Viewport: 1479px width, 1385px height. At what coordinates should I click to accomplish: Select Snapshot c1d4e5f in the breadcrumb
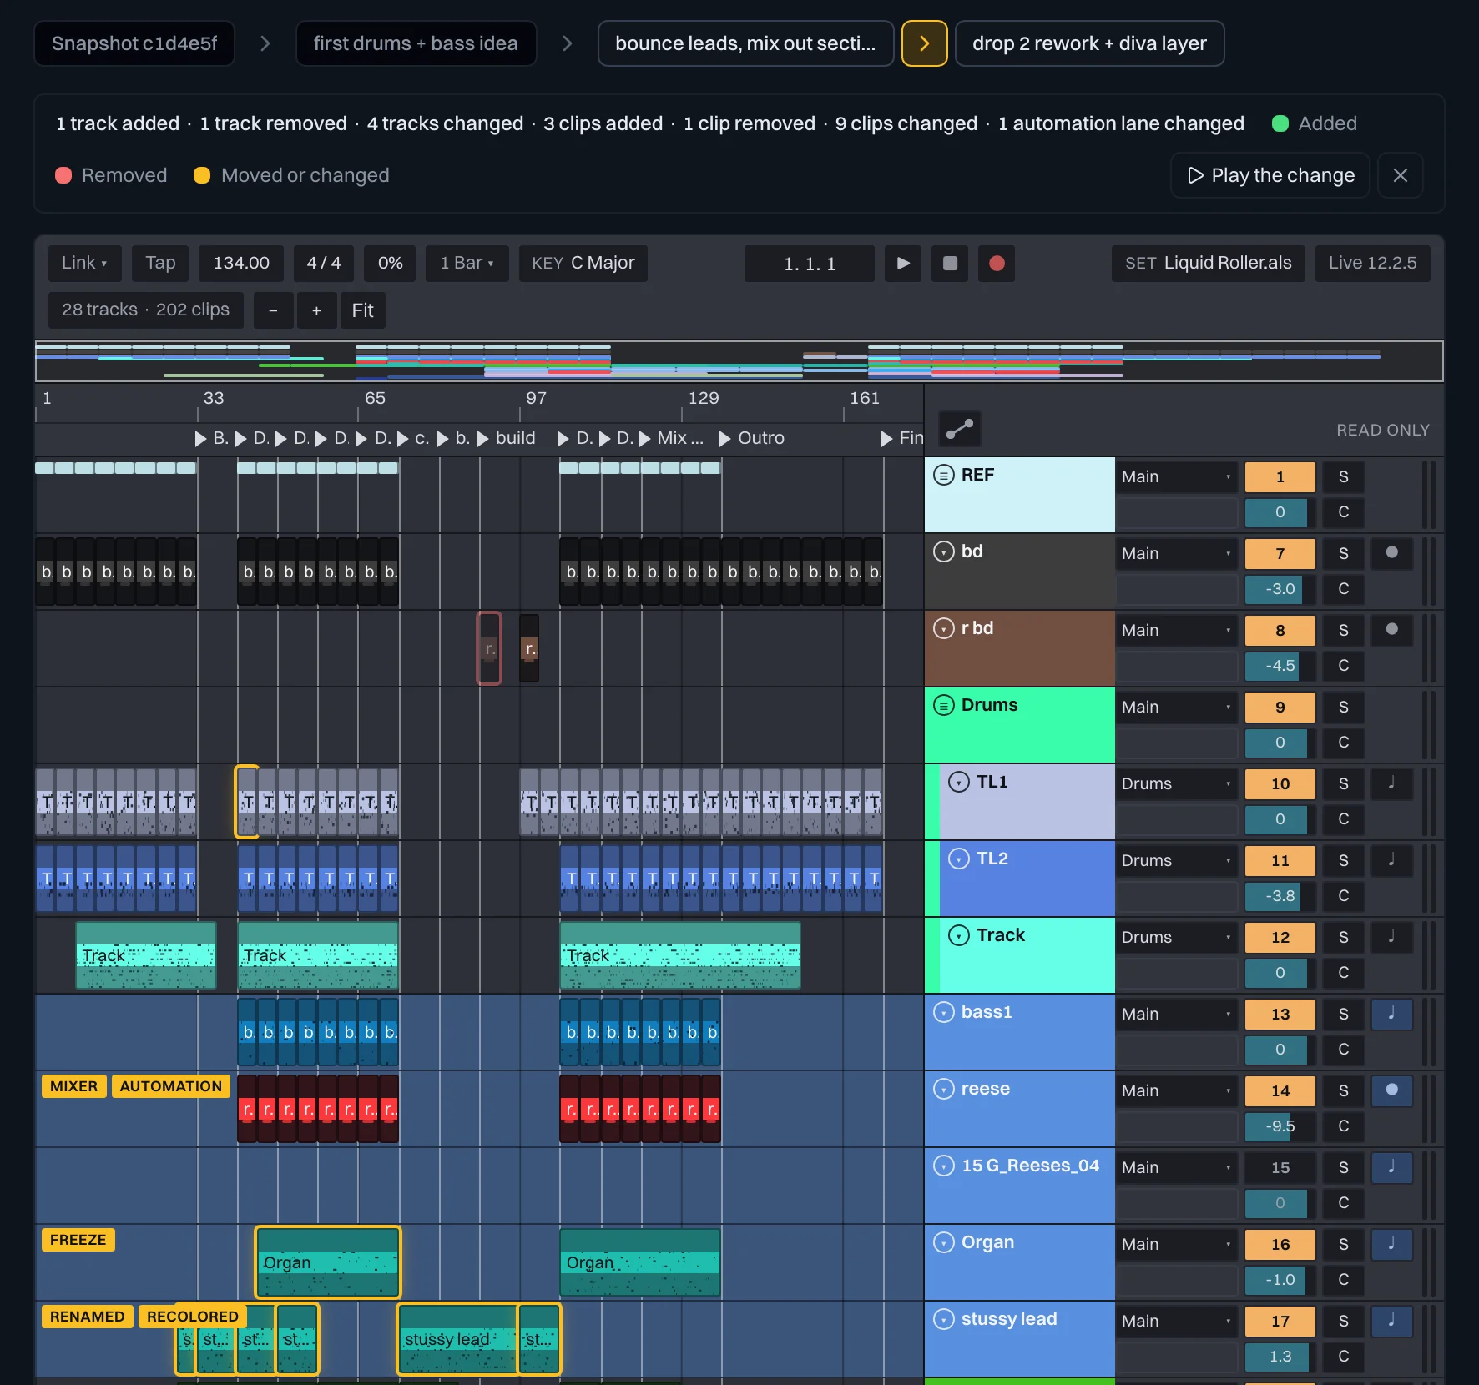134,43
